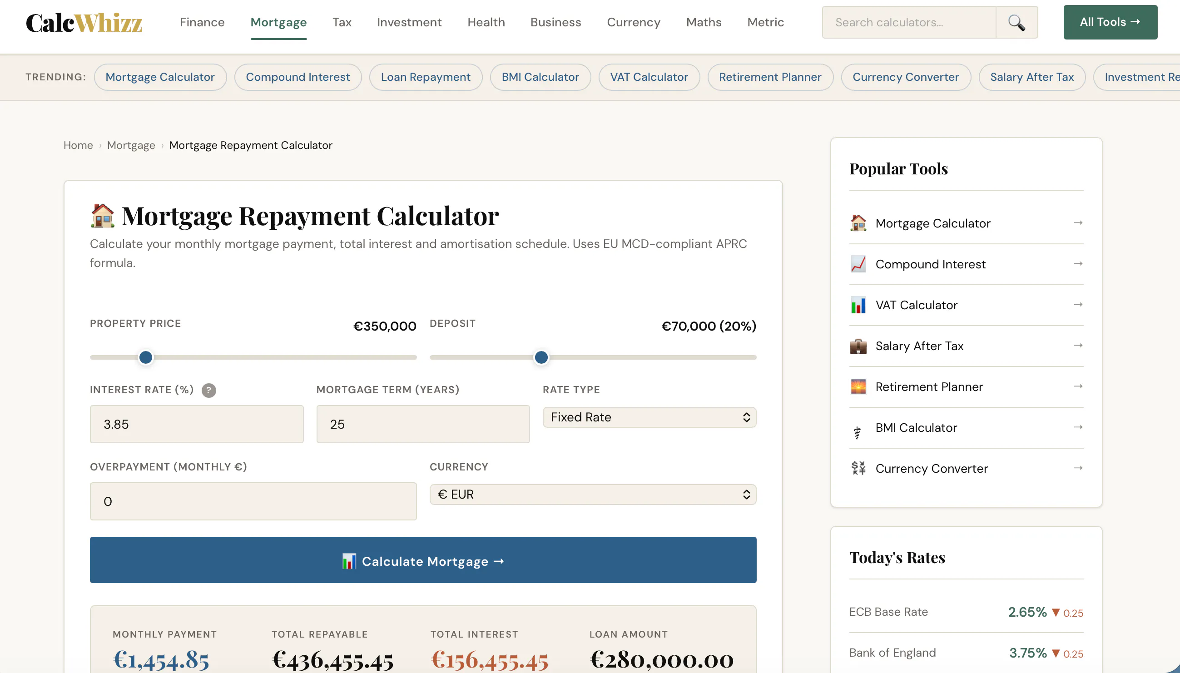Click the arrow on the VAT Calculator row
The width and height of the screenshot is (1180, 673).
point(1078,304)
